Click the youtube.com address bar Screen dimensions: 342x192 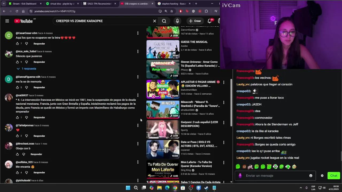tap(94, 11)
